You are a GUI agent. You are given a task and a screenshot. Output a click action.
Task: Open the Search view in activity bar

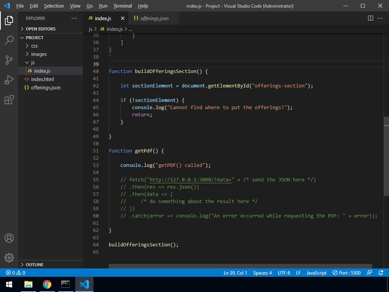[9, 40]
